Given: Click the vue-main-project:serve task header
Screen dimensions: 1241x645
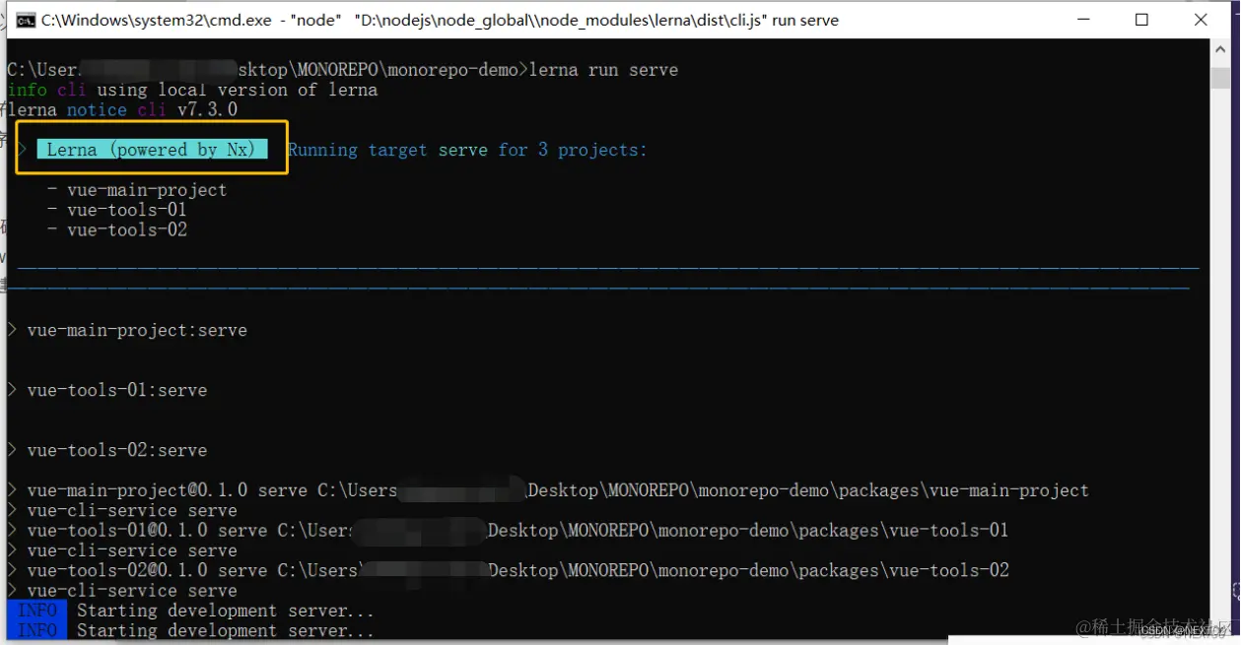Looking at the screenshot, I should (137, 330).
